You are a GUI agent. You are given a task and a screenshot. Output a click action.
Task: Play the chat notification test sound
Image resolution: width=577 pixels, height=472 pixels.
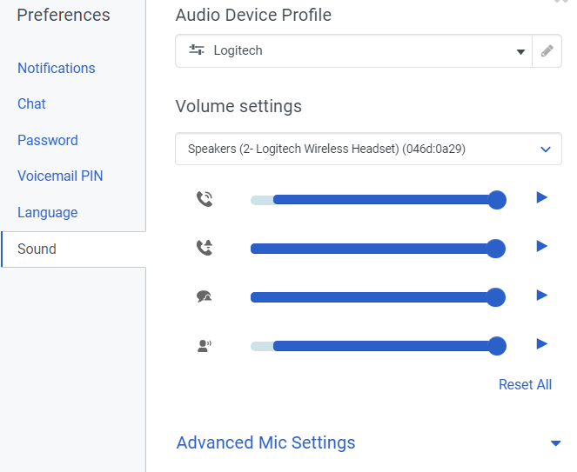(x=541, y=296)
